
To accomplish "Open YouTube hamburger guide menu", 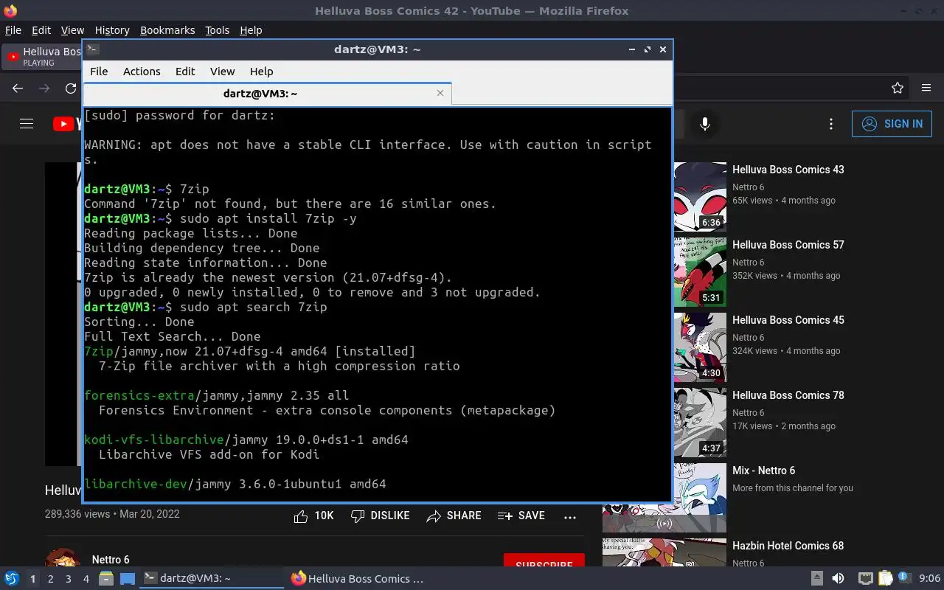I will 27,124.
